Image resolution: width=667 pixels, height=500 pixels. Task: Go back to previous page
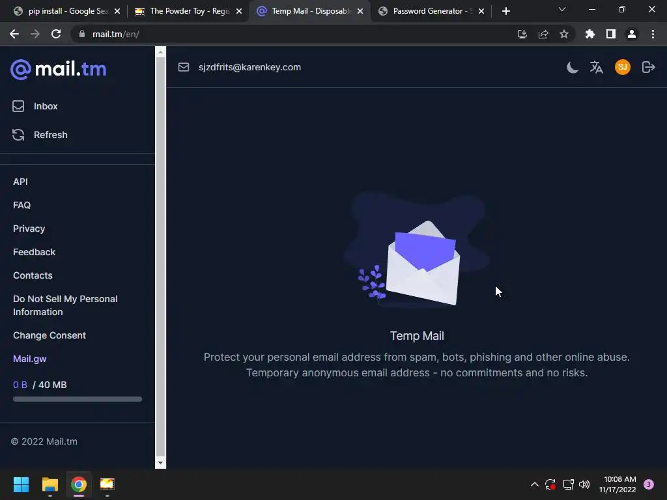coord(14,34)
